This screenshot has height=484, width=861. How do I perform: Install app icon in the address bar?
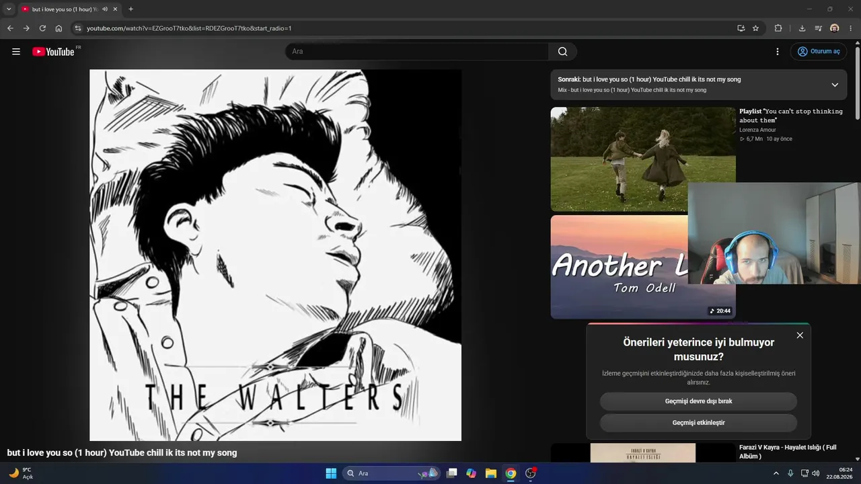741,28
